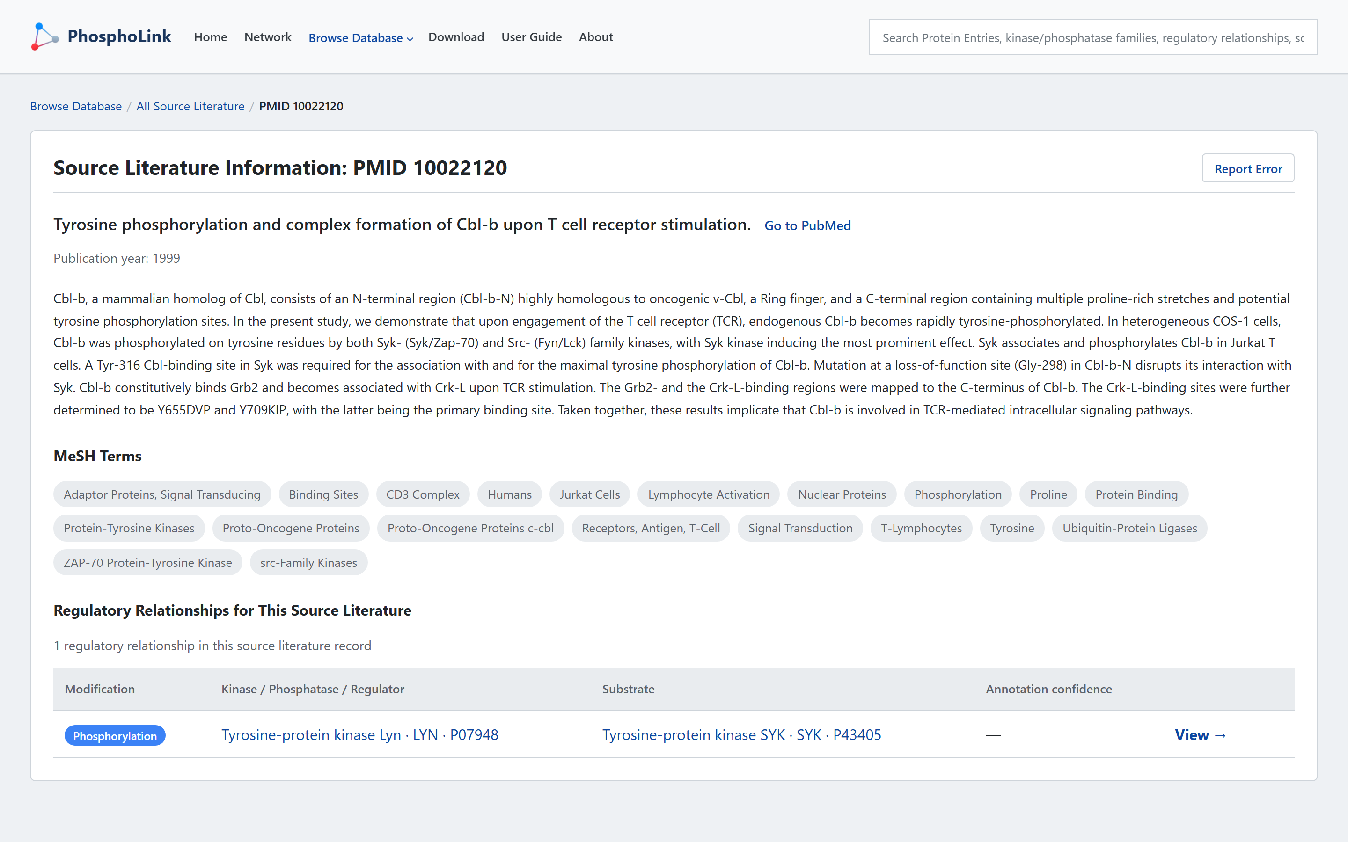Click the Modification column header
1348x842 pixels.
100,689
